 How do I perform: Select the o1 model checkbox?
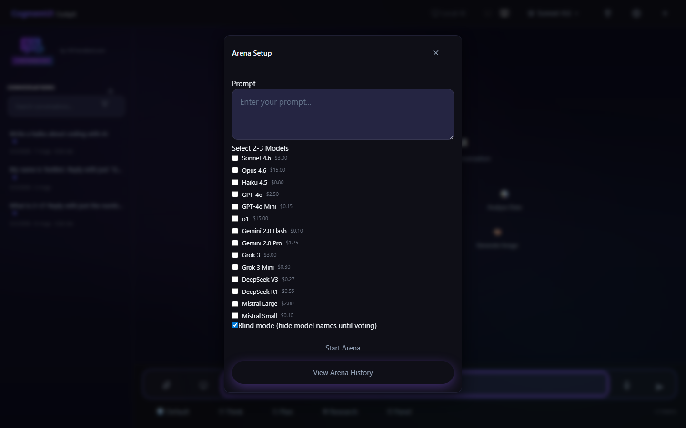[x=235, y=219]
